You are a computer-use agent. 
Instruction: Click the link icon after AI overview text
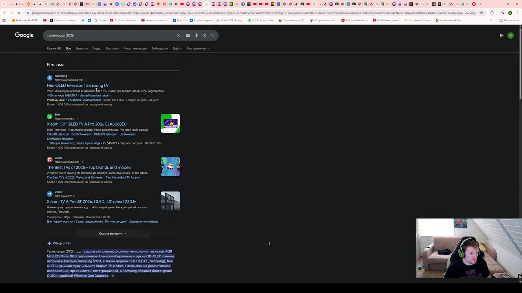point(113,276)
